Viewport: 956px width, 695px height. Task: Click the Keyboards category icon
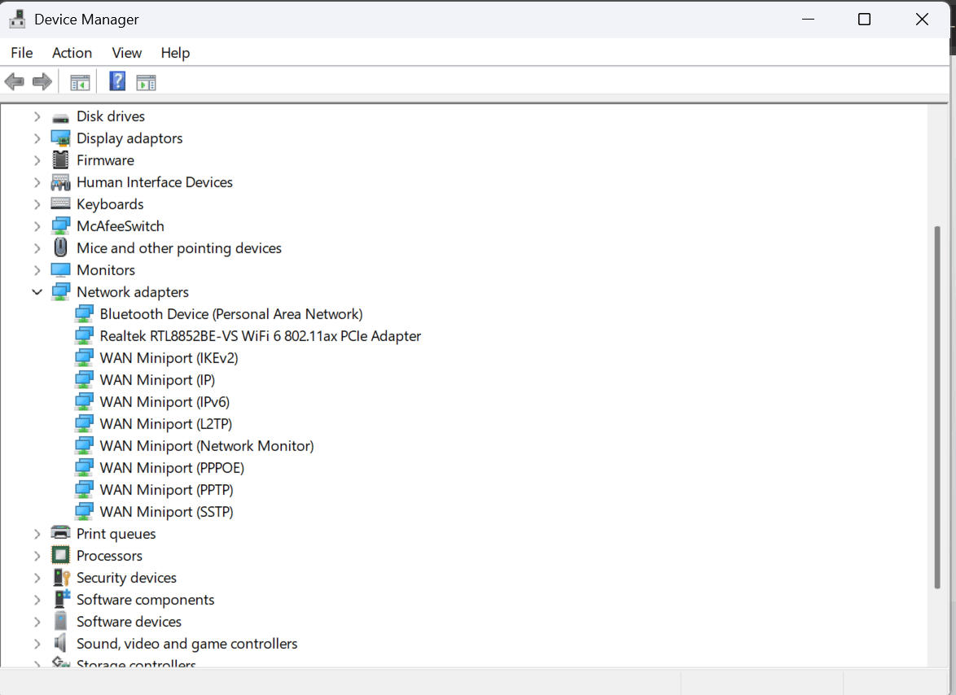(x=60, y=203)
